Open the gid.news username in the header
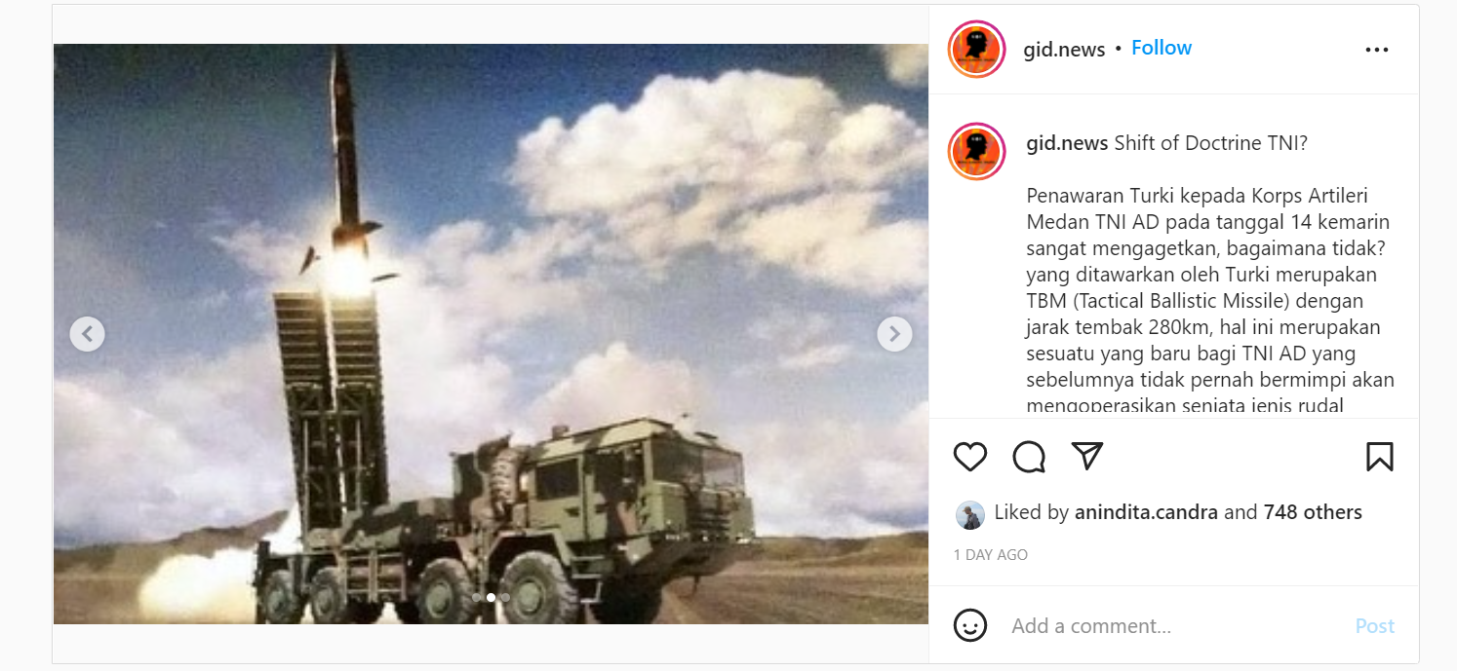 pyautogui.click(x=1064, y=50)
